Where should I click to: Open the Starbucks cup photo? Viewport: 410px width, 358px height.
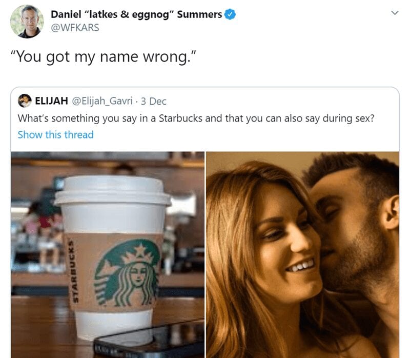(108, 254)
